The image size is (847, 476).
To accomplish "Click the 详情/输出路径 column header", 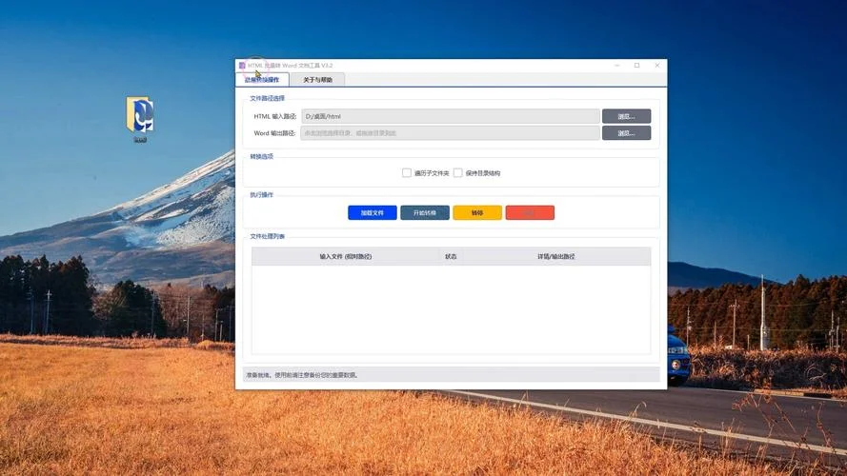I will (x=555, y=256).
